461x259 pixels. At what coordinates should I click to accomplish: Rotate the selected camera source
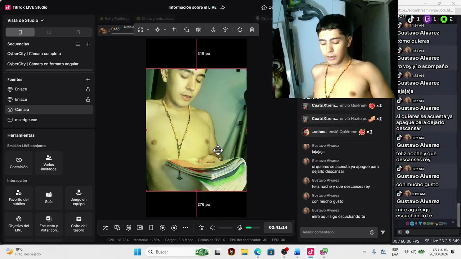click(x=187, y=30)
